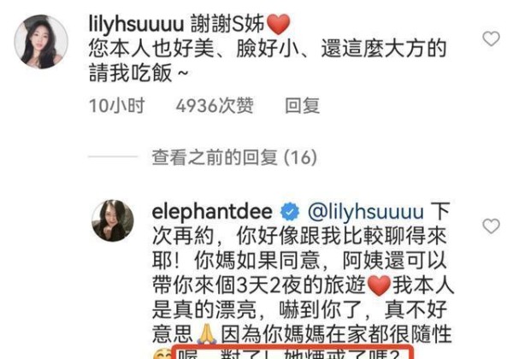513x359 pixels.
Task: Click the blue verified badge beside elephantdee
Action: [290, 212]
